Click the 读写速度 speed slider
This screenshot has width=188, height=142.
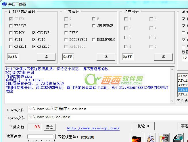tap(41, 137)
